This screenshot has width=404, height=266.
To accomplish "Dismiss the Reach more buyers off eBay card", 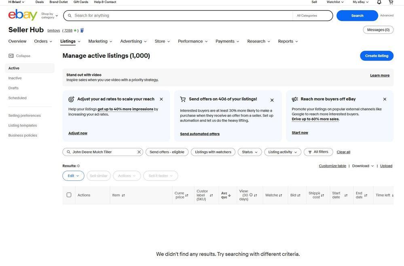I will point(385,99).
